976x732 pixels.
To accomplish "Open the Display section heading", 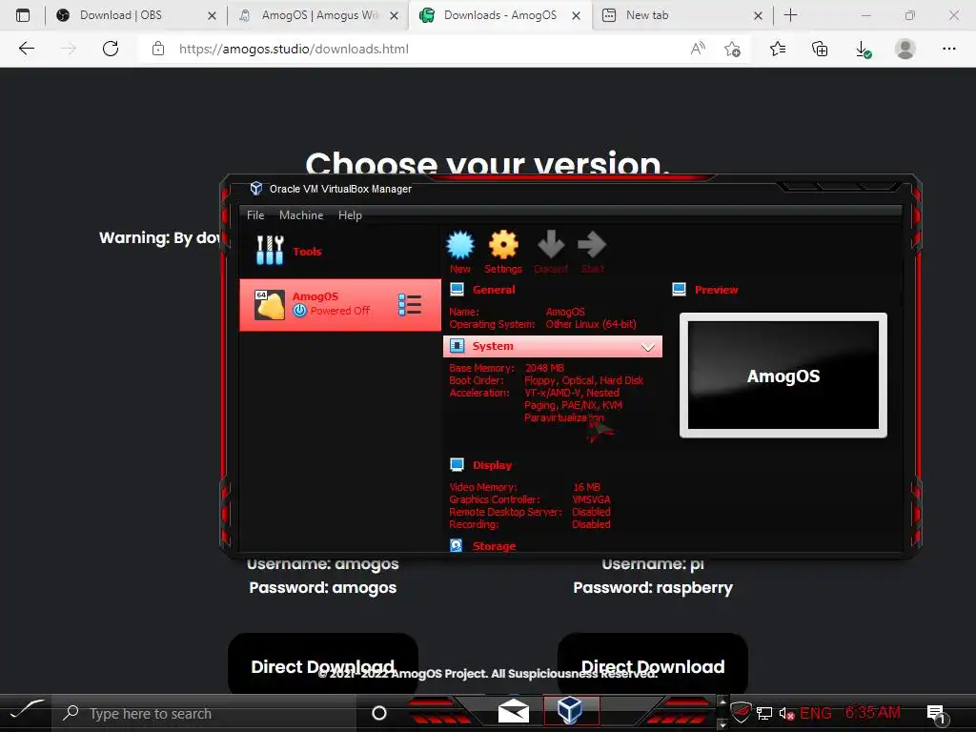I will click(492, 465).
